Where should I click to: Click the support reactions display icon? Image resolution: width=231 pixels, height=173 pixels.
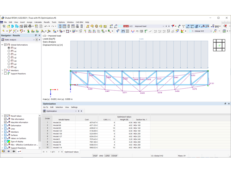pyautogui.click(x=146, y=31)
